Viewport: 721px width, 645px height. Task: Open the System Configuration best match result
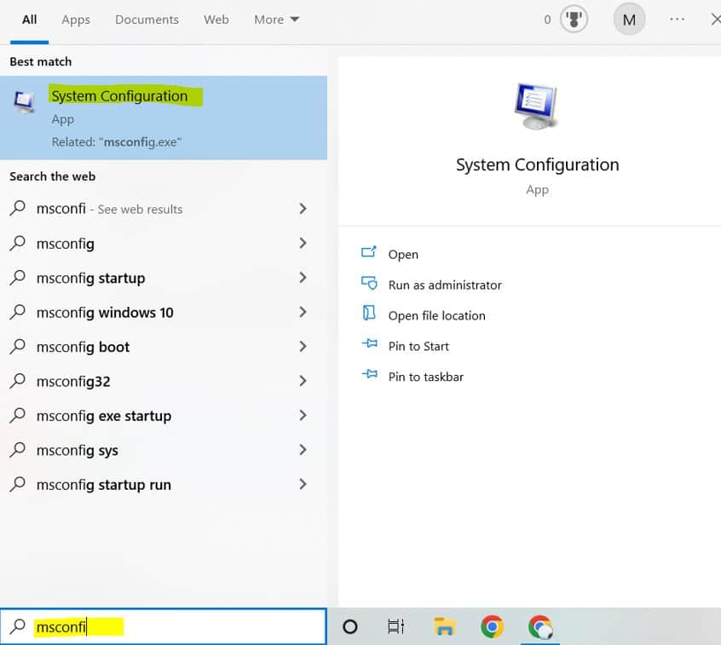[164, 118]
